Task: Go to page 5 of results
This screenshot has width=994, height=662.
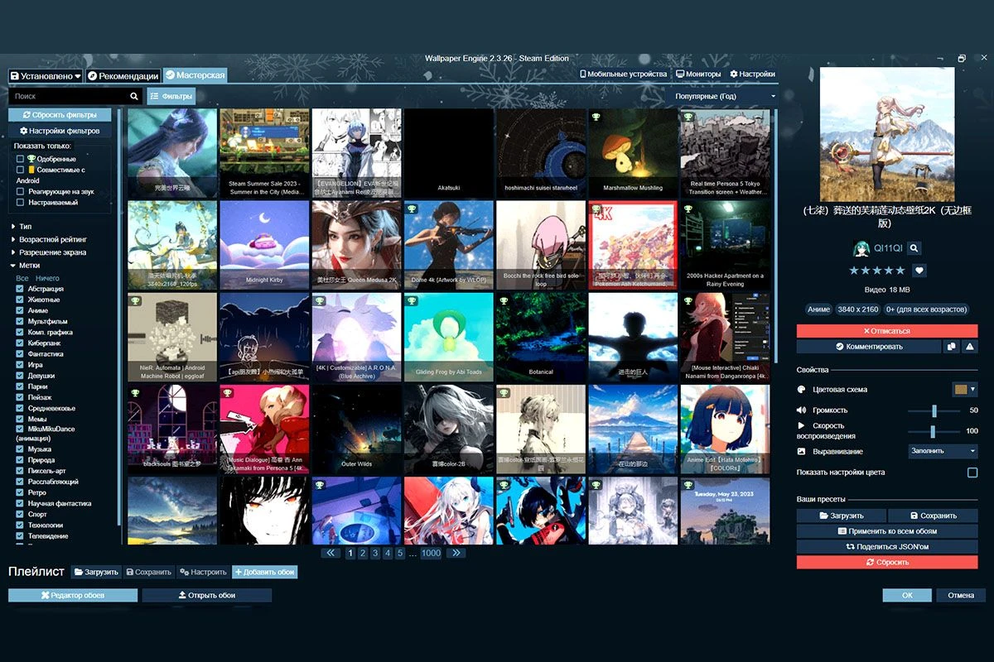Action: [x=400, y=553]
